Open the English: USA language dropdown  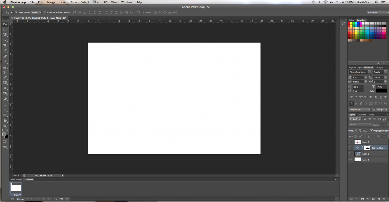(360, 110)
